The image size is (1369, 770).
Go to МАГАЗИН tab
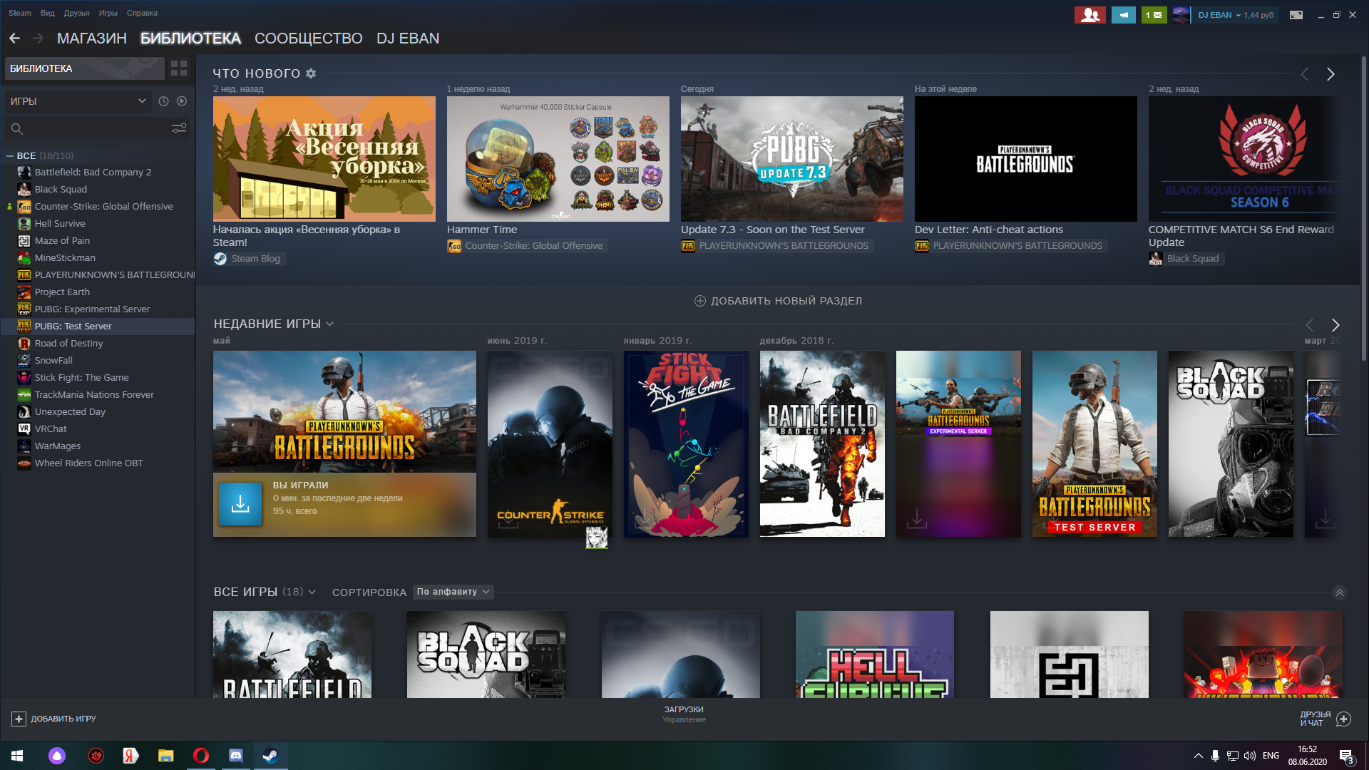pyautogui.click(x=92, y=38)
